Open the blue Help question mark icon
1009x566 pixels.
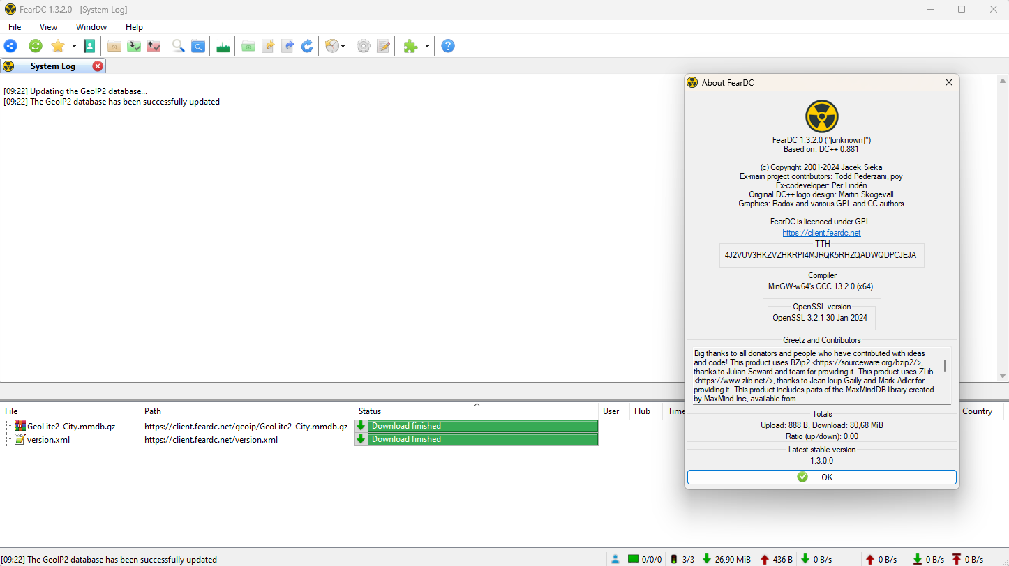pyautogui.click(x=448, y=46)
